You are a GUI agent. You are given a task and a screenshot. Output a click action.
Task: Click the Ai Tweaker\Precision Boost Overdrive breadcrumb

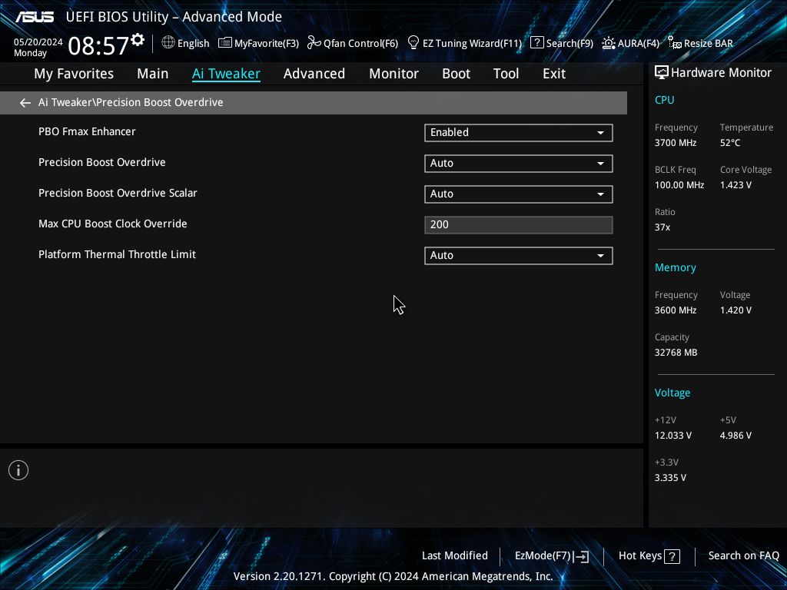coord(131,102)
